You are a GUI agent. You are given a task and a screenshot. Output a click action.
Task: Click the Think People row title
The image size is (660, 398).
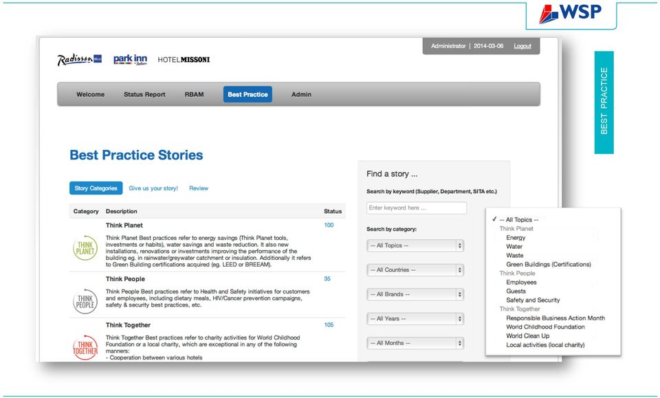tap(125, 279)
